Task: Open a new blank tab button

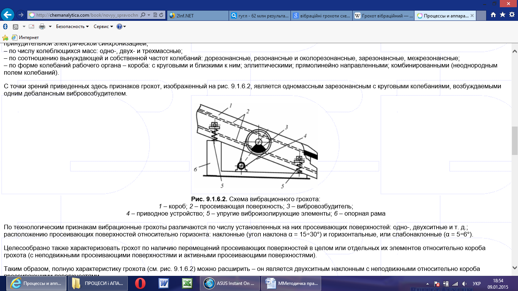Action: 481,16
